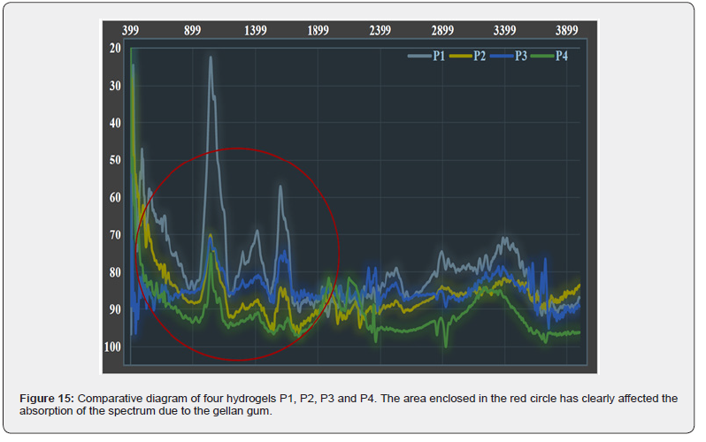Viewport: 706px width, 442px height.
Task: Click the 3399 x-axis label
Action: click(505, 30)
